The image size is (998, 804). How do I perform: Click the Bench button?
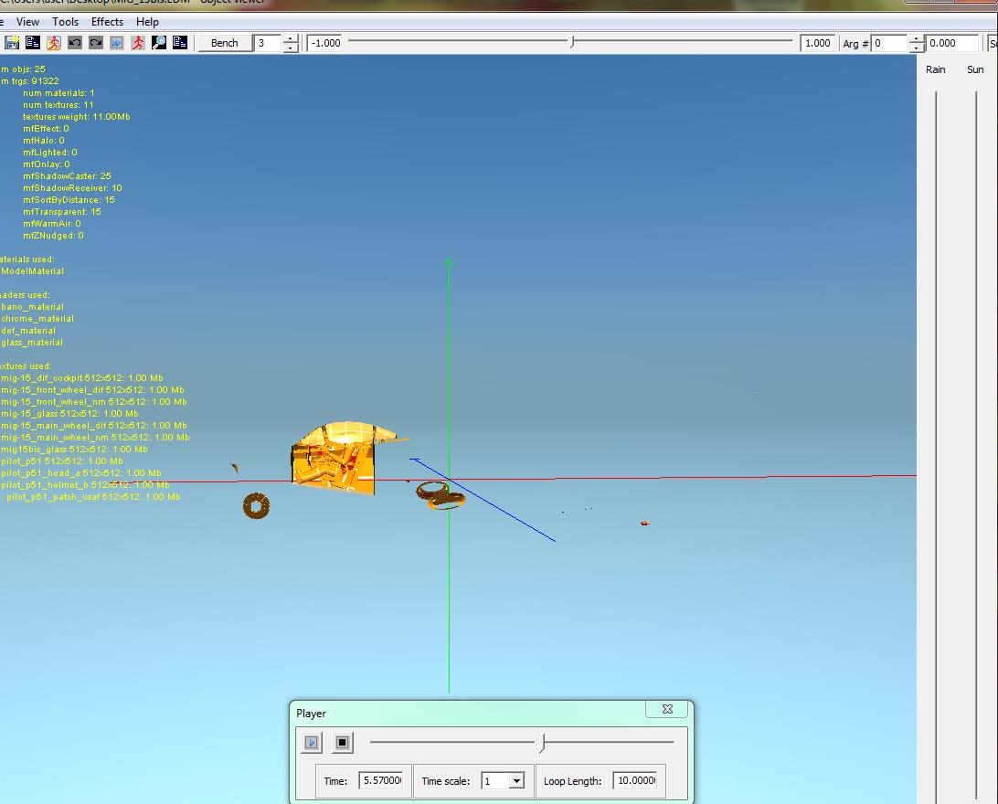224,43
